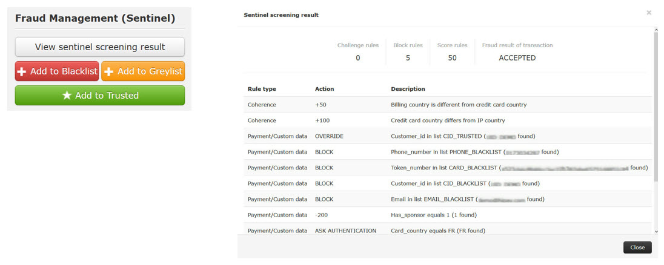664x265 pixels.
Task: Click the Score rules label
Action: tap(453, 45)
